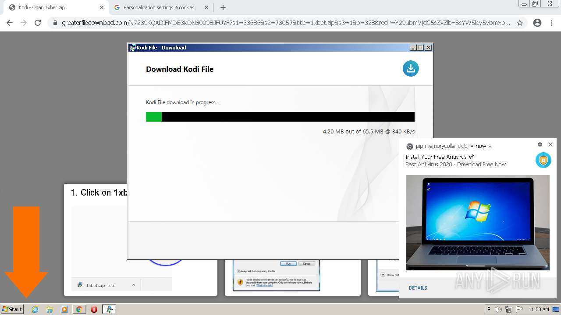Minimize the Kodi File - Download window

coord(413,48)
